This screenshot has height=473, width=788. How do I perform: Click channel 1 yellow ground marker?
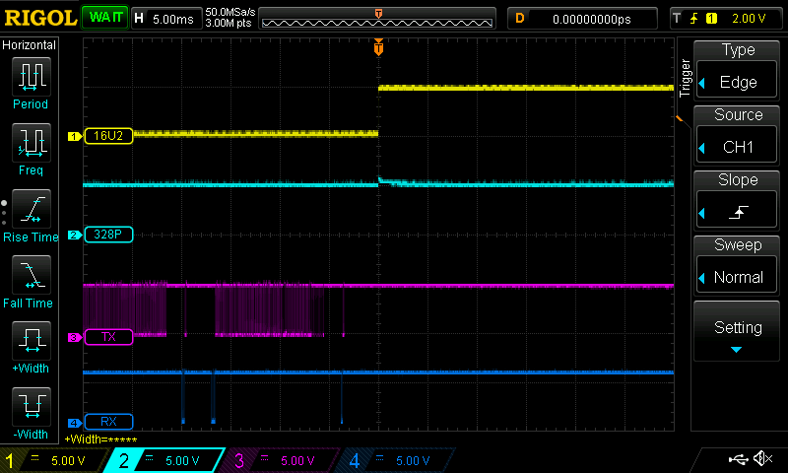pos(75,136)
